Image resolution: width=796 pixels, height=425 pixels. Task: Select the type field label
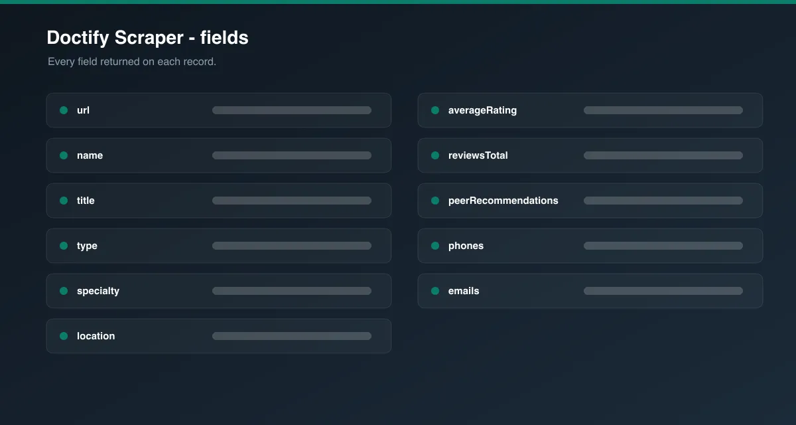click(87, 246)
